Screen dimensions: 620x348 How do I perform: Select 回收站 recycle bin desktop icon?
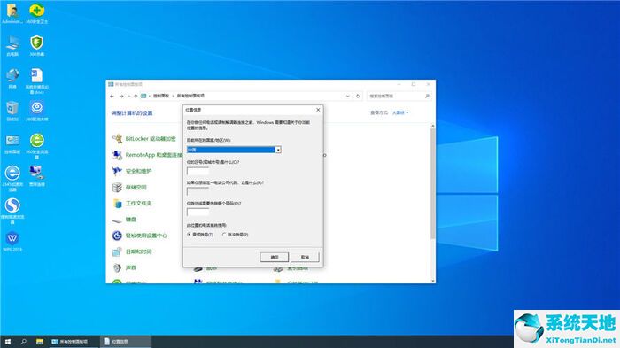coord(12,111)
